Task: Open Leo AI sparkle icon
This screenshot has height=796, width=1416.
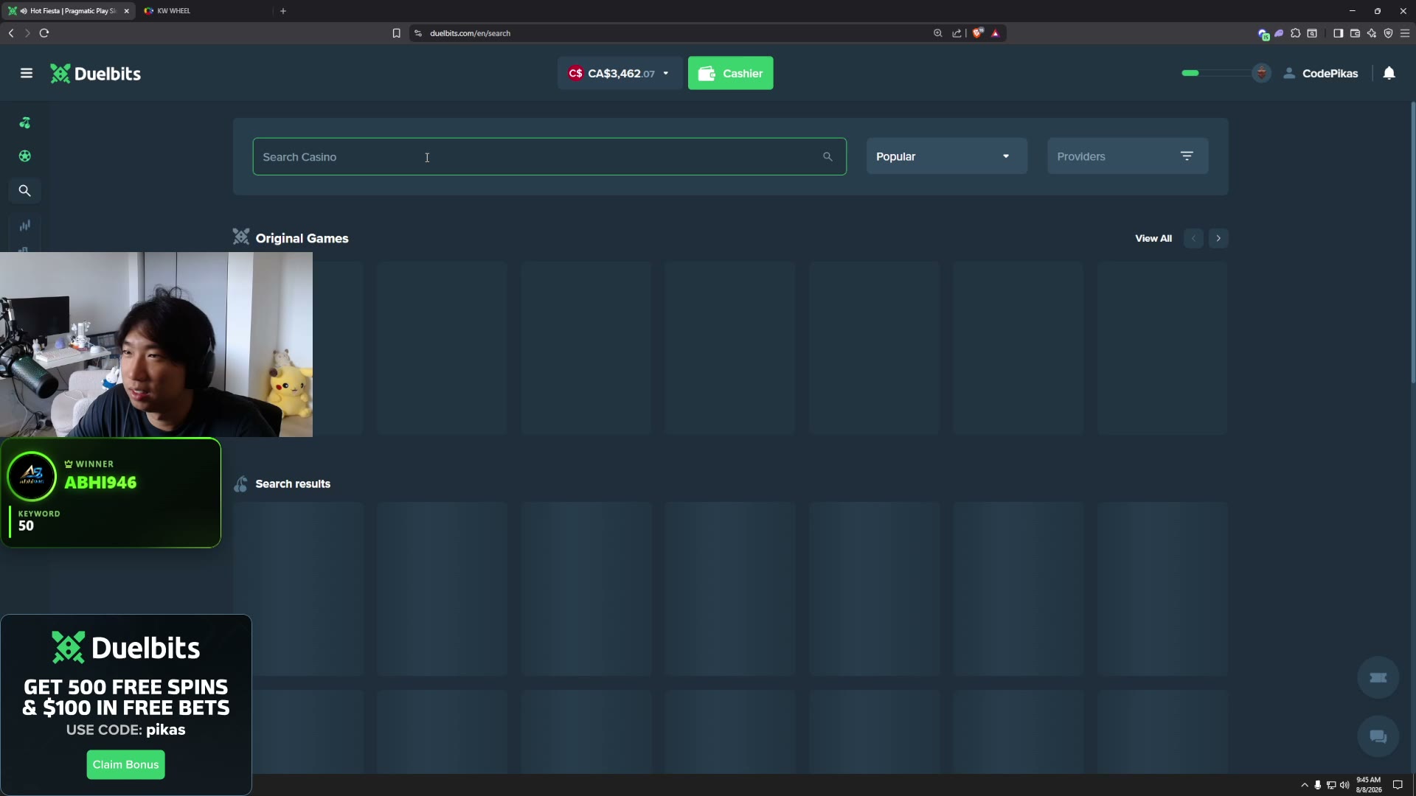Action: [x=1372, y=33]
